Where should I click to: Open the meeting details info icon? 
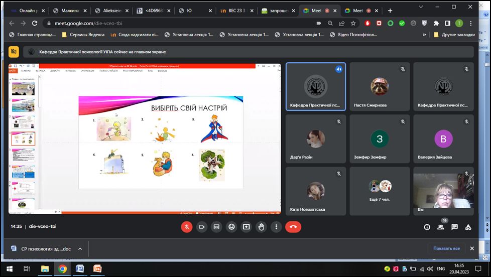click(x=427, y=227)
